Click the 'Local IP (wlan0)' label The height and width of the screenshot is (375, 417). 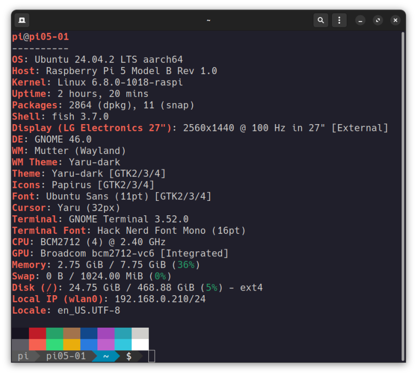(57, 299)
